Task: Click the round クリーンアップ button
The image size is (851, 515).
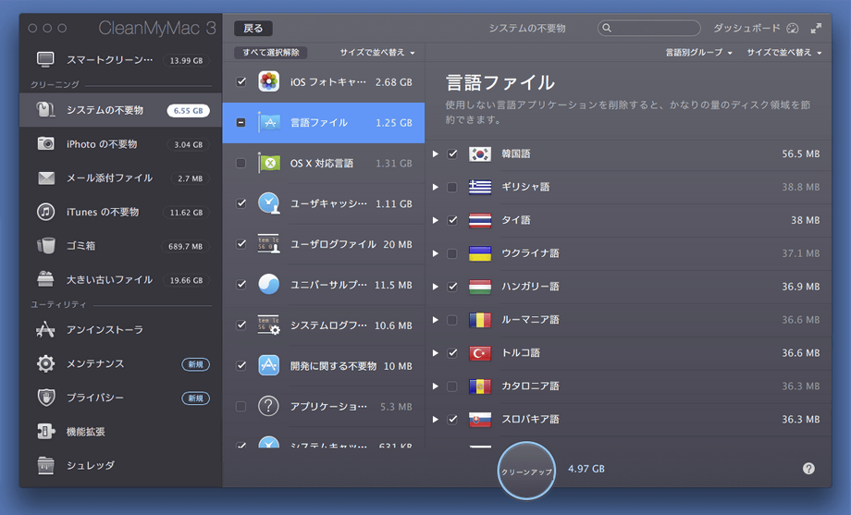Action: coord(526,471)
